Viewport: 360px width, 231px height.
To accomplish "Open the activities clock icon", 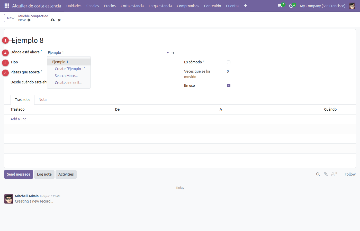I will [x=291, y=6].
